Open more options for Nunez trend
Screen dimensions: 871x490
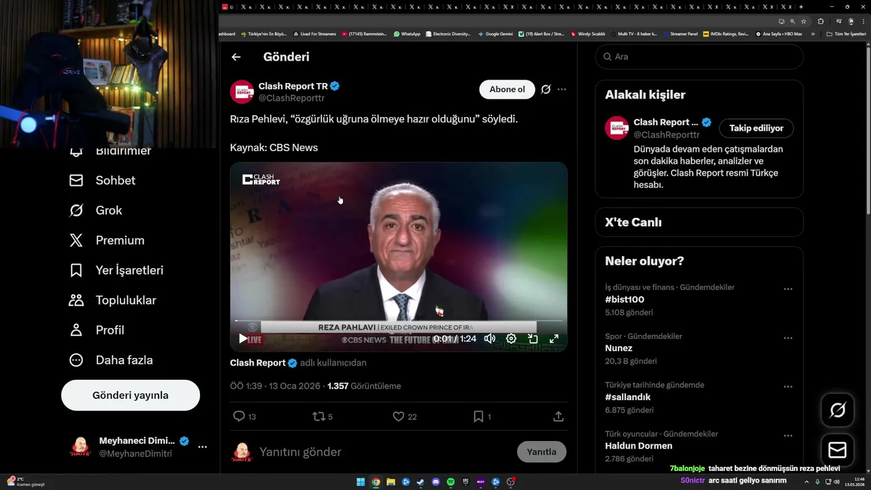788,338
